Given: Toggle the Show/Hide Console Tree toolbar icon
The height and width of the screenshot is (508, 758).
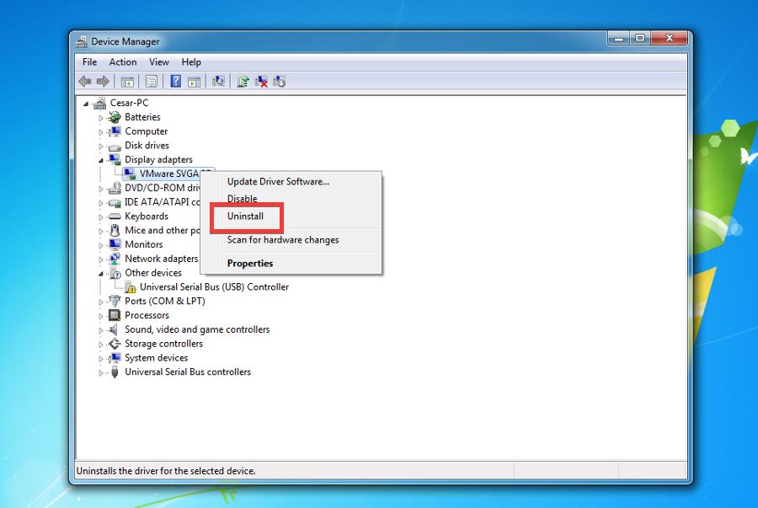Looking at the screenshot, I should pyautogui.click(x=127, y=82).
